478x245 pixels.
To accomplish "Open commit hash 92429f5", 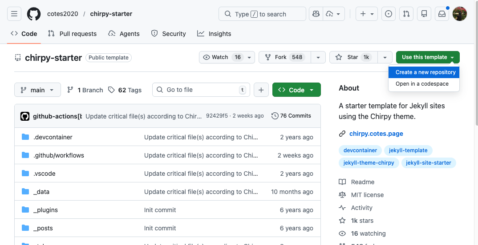I will coord(217,116).
